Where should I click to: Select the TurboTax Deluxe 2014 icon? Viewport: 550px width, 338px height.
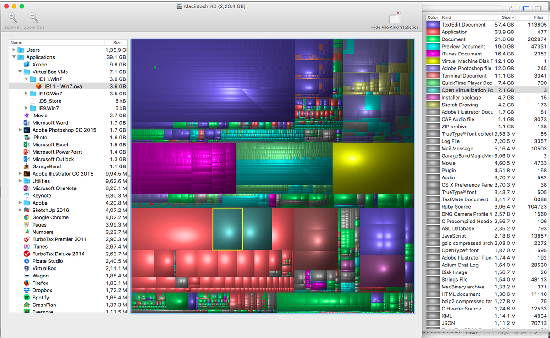coord(27,254)
